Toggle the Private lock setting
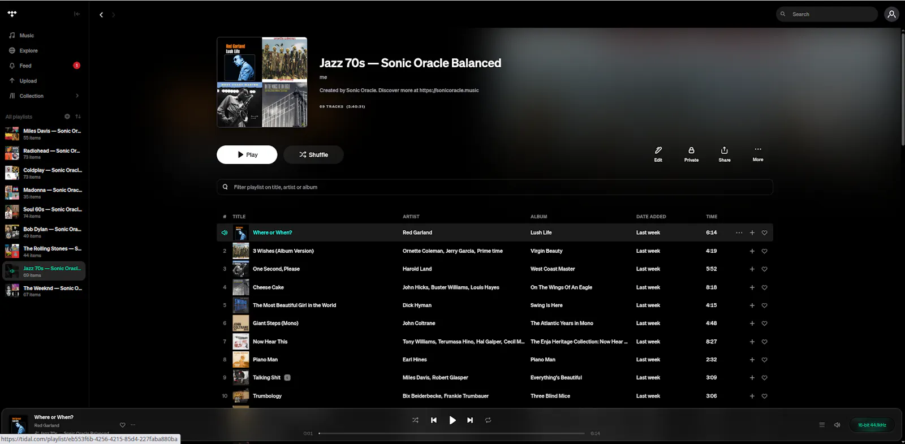The image size is (905, 444). 691,154
